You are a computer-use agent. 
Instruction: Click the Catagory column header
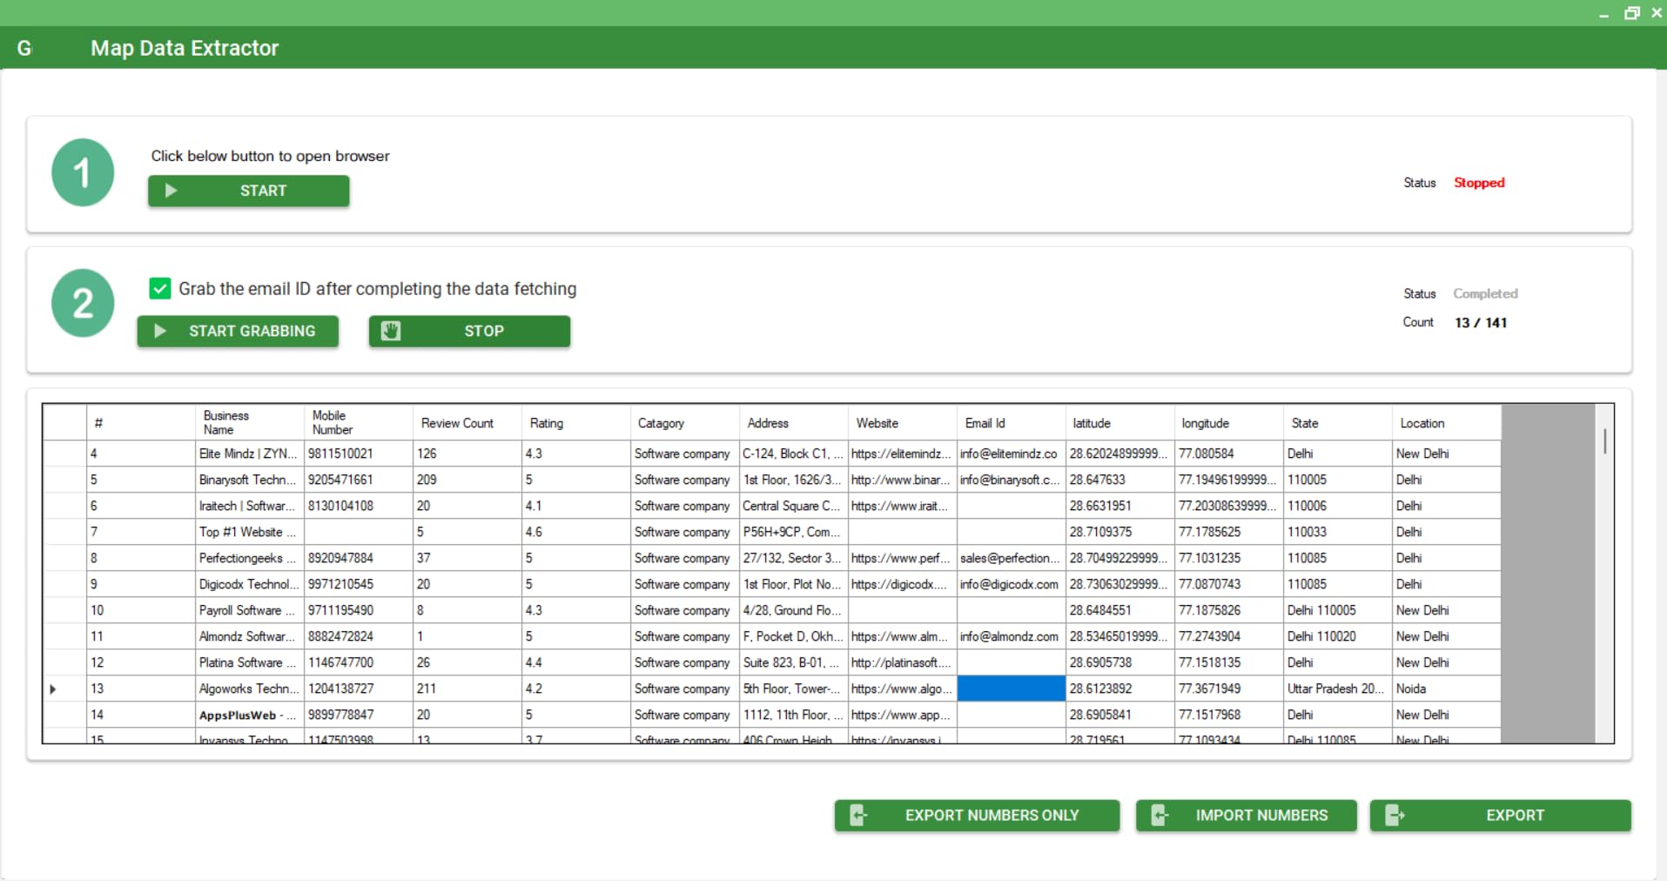pos(685,422)
